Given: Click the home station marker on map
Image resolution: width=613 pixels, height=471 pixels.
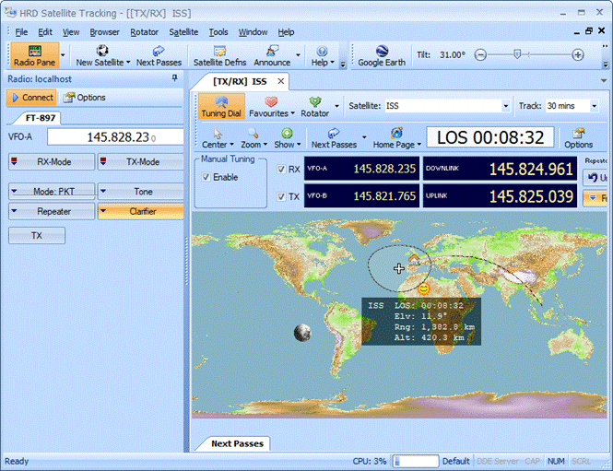Looking at the screenshot, I should (414, 259).
